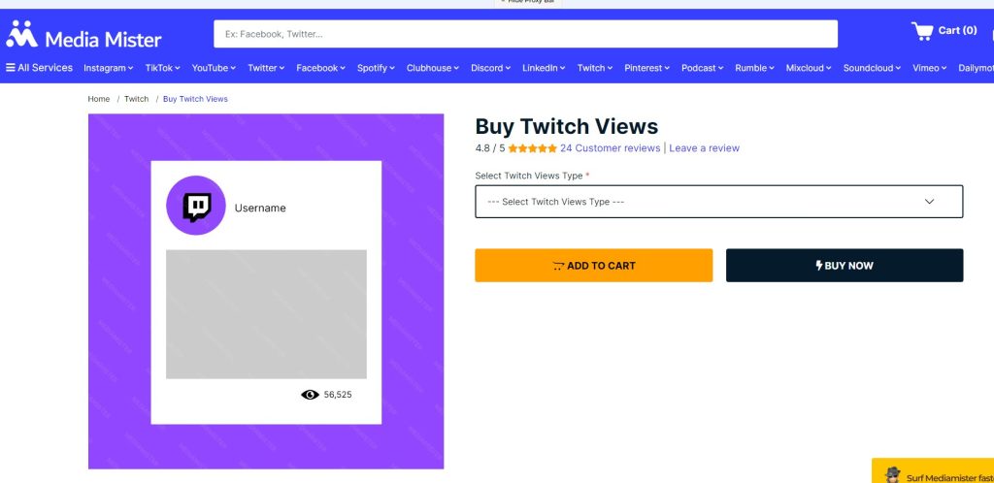Click the Surf Mediamister popup banner
Image resolution: width=994 pixels, height=483 pixels.
(x=933, y=471)
